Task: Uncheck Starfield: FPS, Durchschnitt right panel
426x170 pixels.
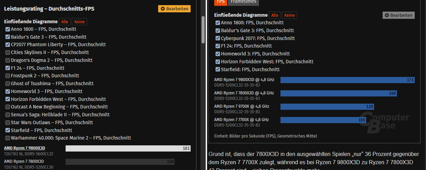Action: 218,69
